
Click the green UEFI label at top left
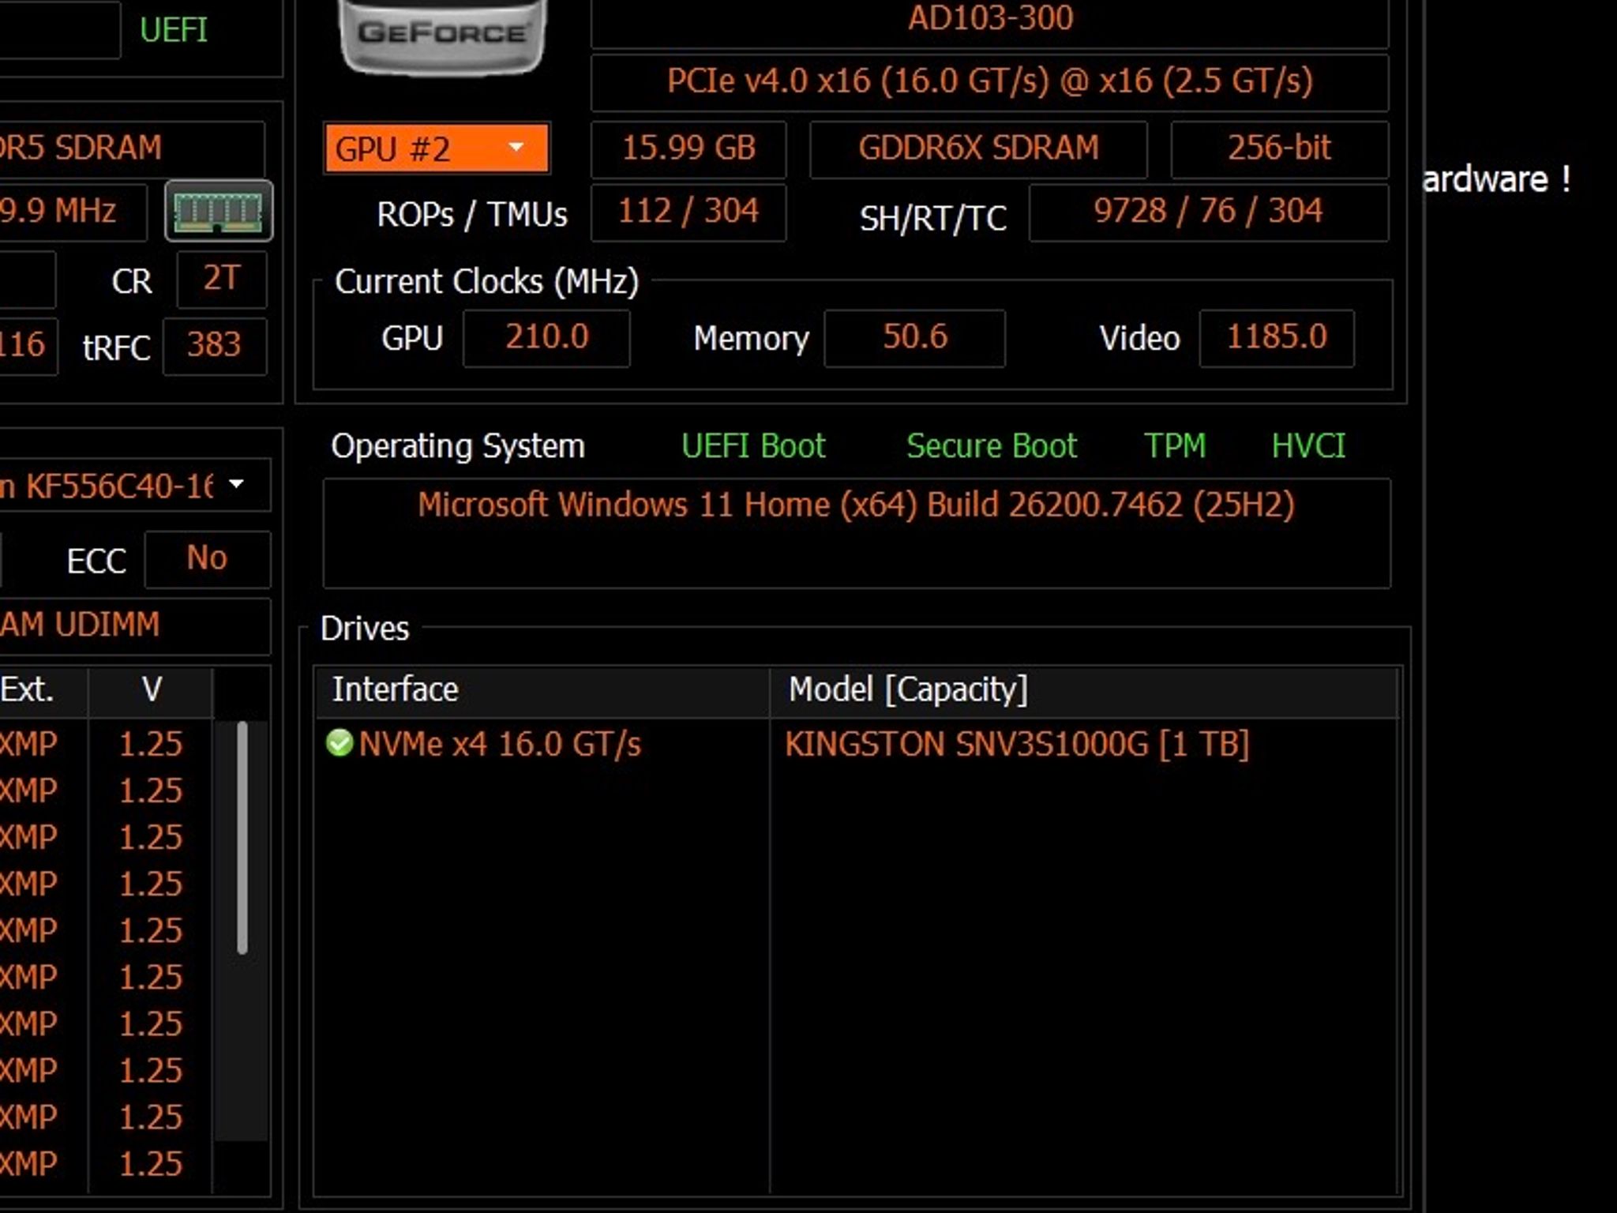(174, 30)
